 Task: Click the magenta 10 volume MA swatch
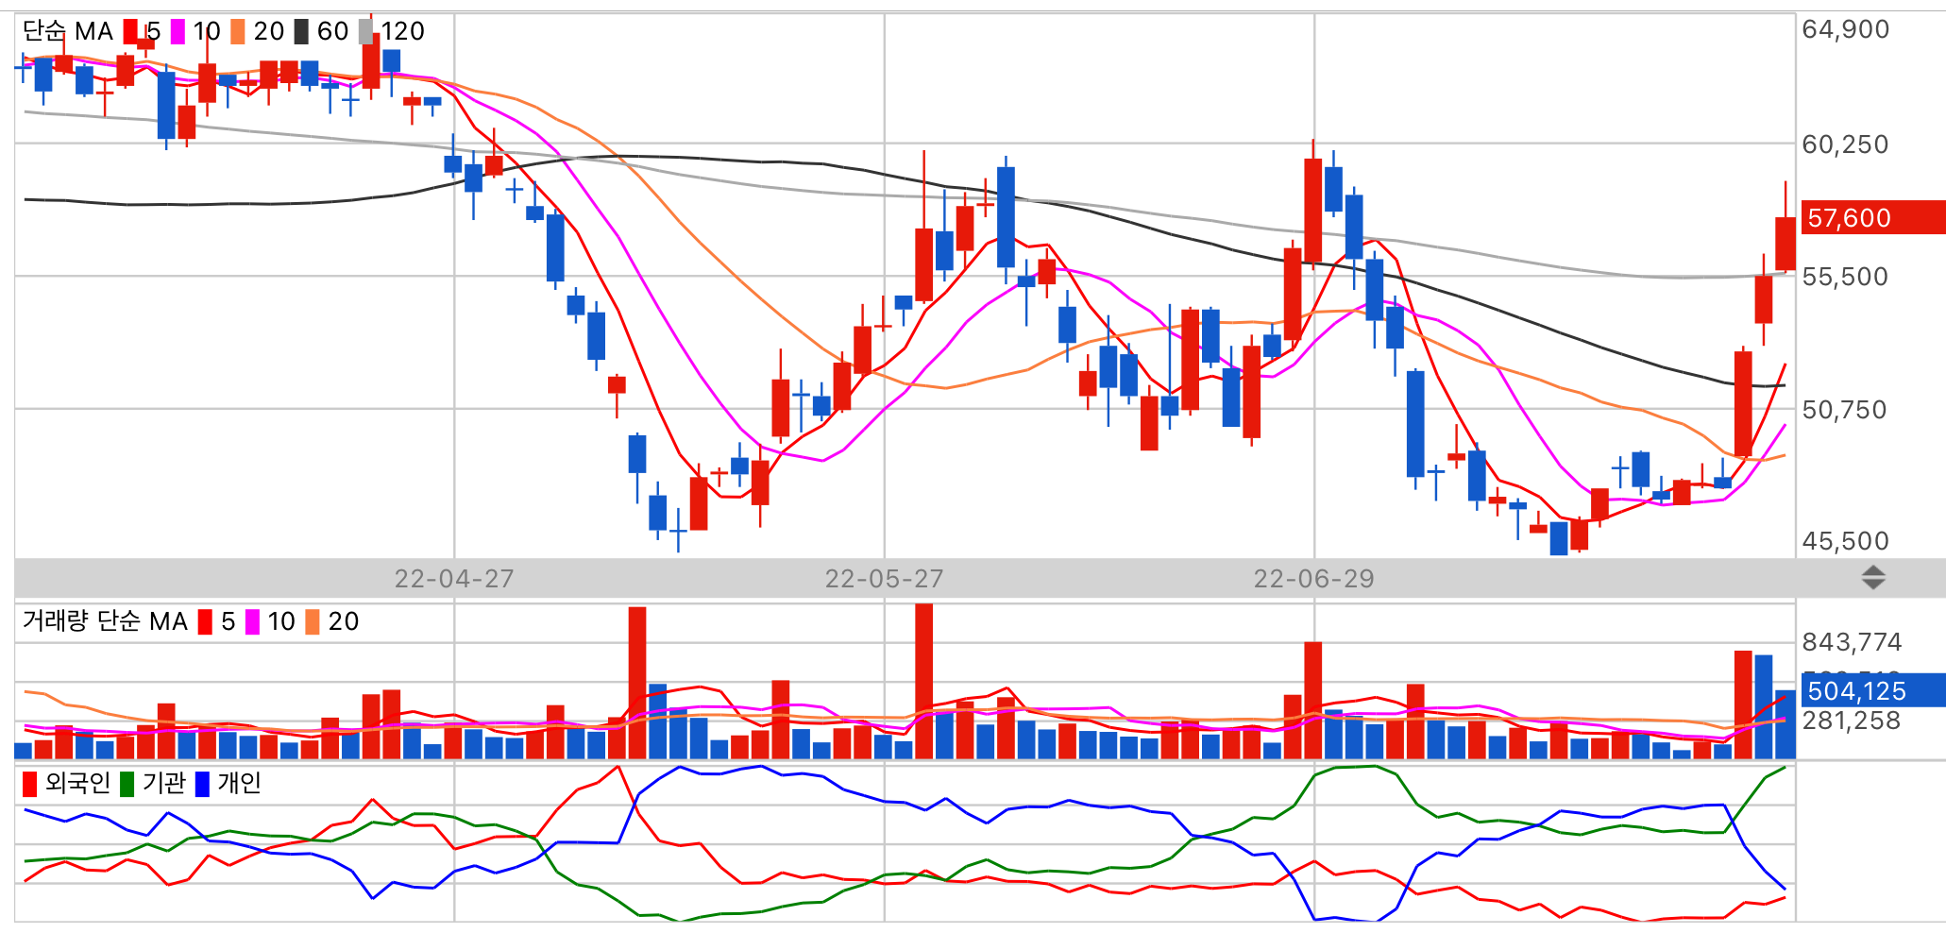[252, 621]
